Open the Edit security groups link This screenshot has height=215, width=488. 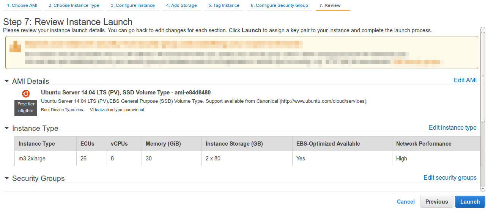pyautogui.click(x=450, y=177)
